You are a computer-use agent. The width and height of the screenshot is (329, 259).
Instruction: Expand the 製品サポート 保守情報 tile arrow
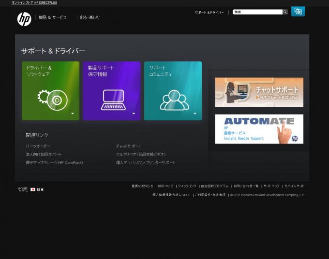click(134, 114)
